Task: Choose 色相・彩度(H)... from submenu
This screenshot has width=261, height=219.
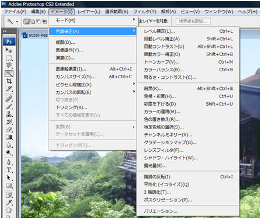Action: [x=188, y=96]
